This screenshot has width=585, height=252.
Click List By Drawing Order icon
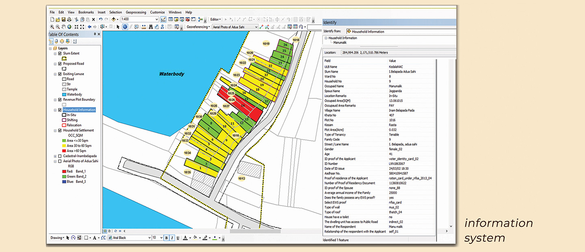(51, 41)
